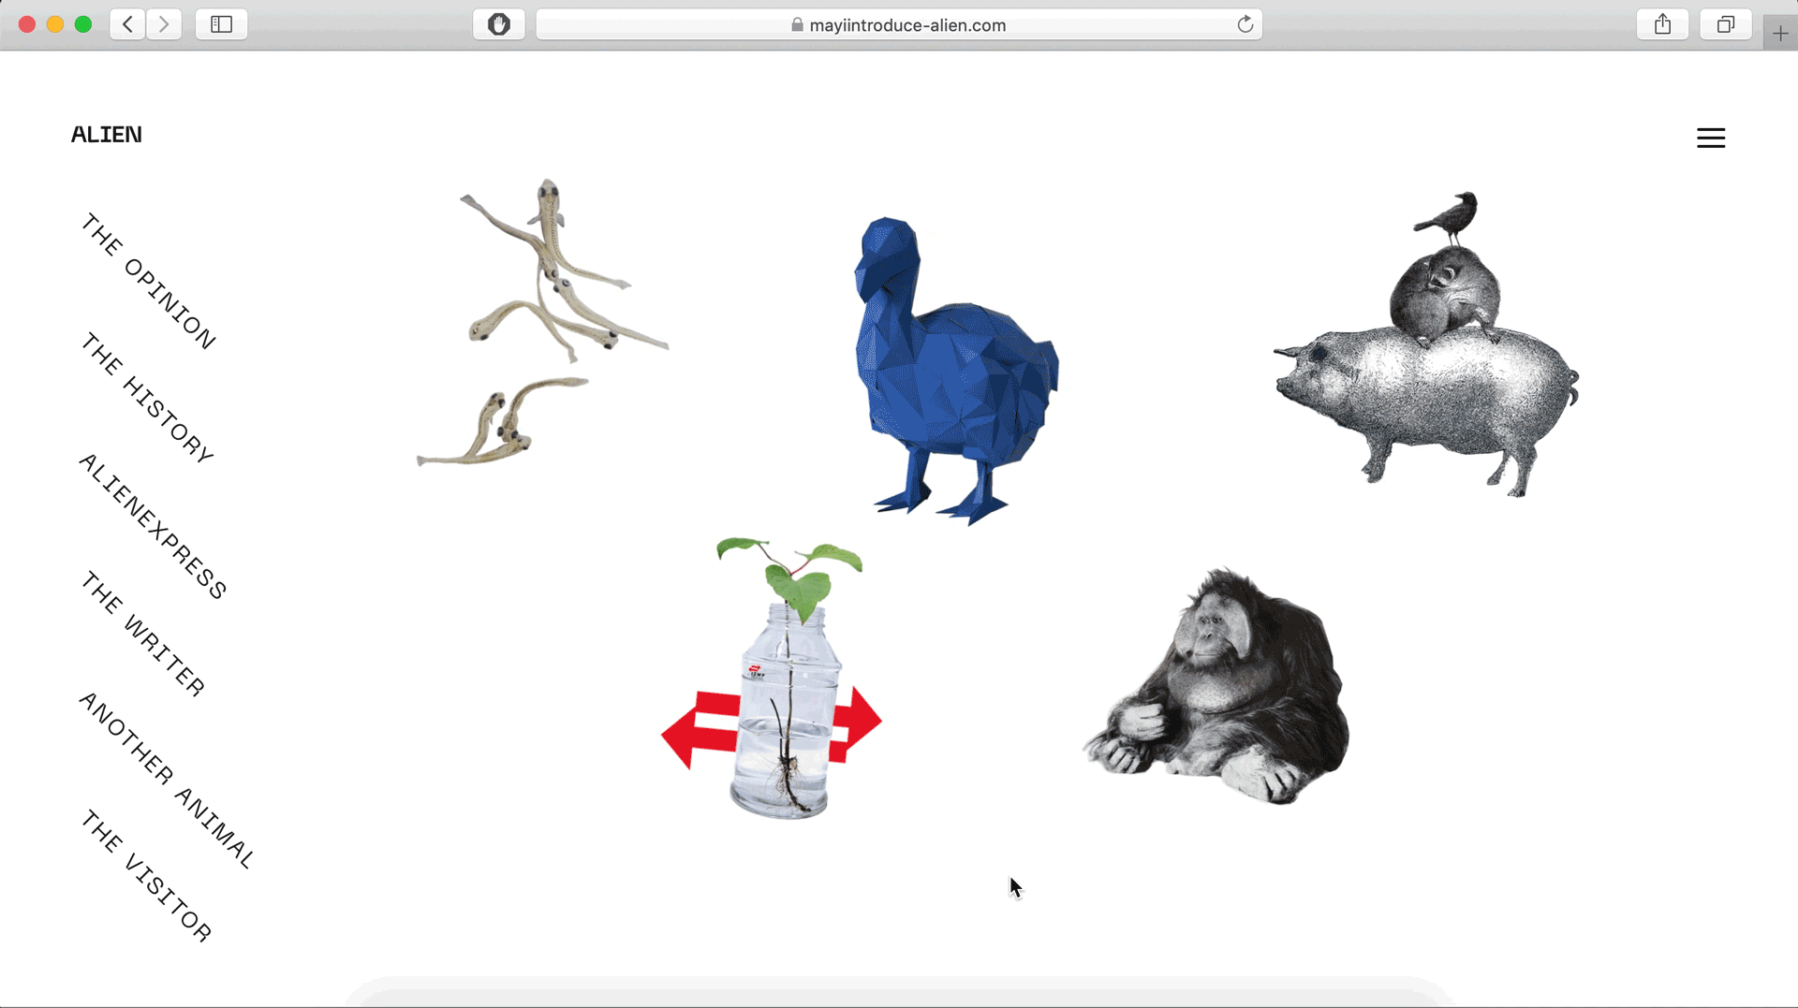Go back with Safari's back arrow
The image size is (1798, 1008).
(128, 24)
